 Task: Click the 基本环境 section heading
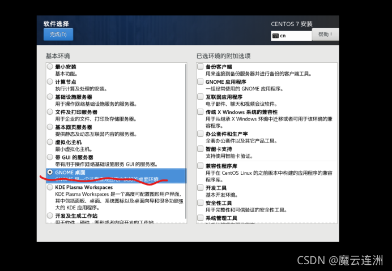(58, 55)
